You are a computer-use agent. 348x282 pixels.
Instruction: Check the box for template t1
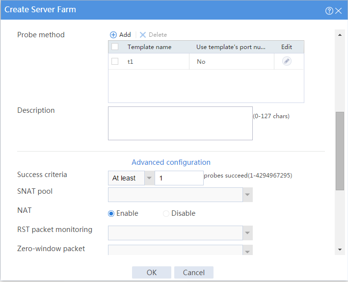coord(115,61)
